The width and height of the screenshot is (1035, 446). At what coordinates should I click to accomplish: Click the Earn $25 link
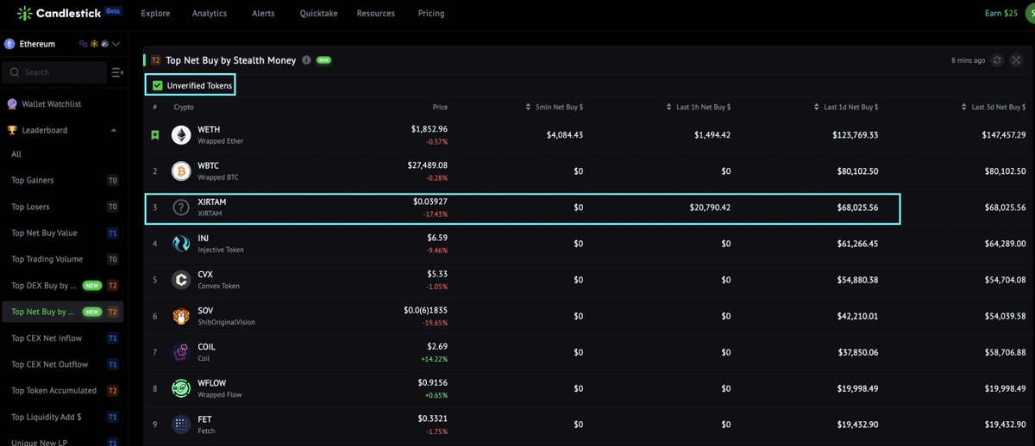(1001, 14)
